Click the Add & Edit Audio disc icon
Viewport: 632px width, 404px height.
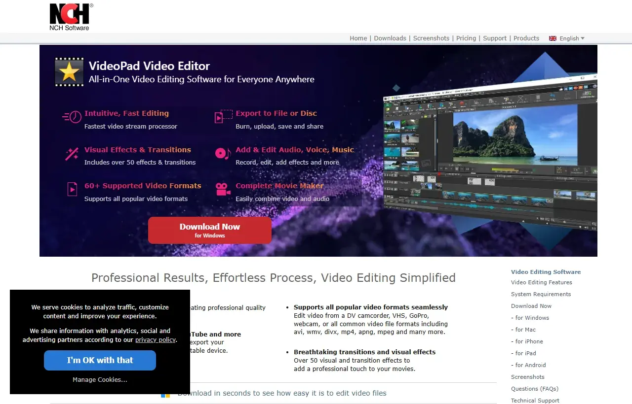tap(223, 154)
